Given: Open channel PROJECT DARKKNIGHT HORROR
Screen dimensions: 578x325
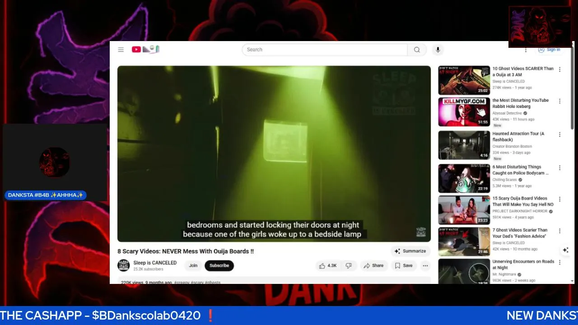Looking at the screenshot, I should (520, 211).
